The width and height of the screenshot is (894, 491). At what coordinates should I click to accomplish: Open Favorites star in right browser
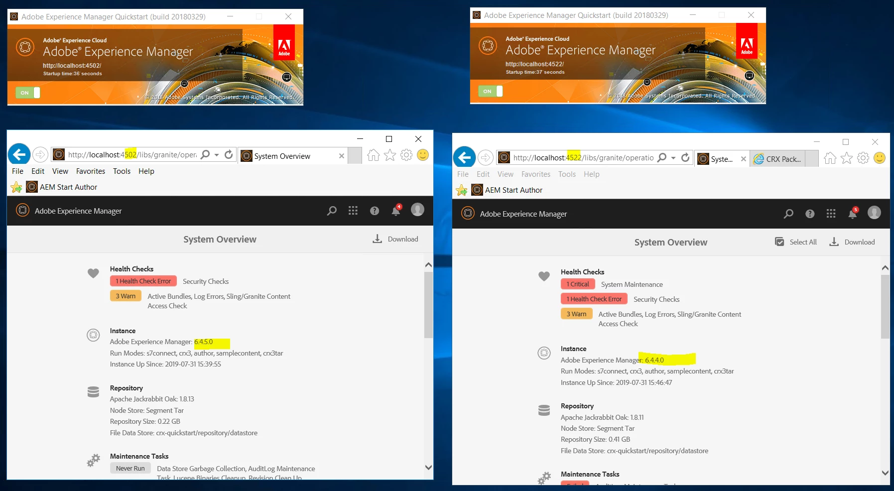(847, 158)
